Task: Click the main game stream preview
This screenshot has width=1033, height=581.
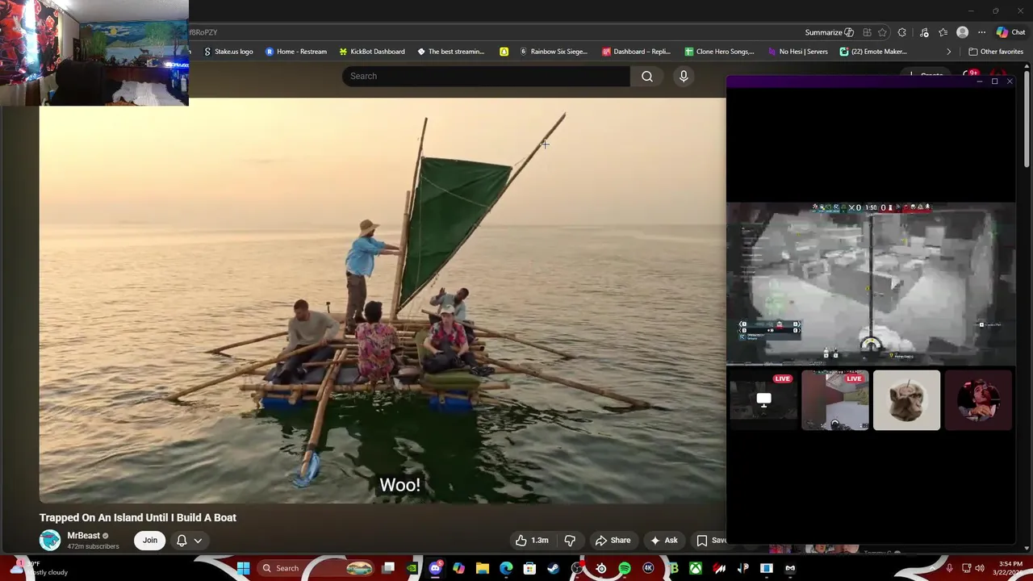Action: click(871, 283)
